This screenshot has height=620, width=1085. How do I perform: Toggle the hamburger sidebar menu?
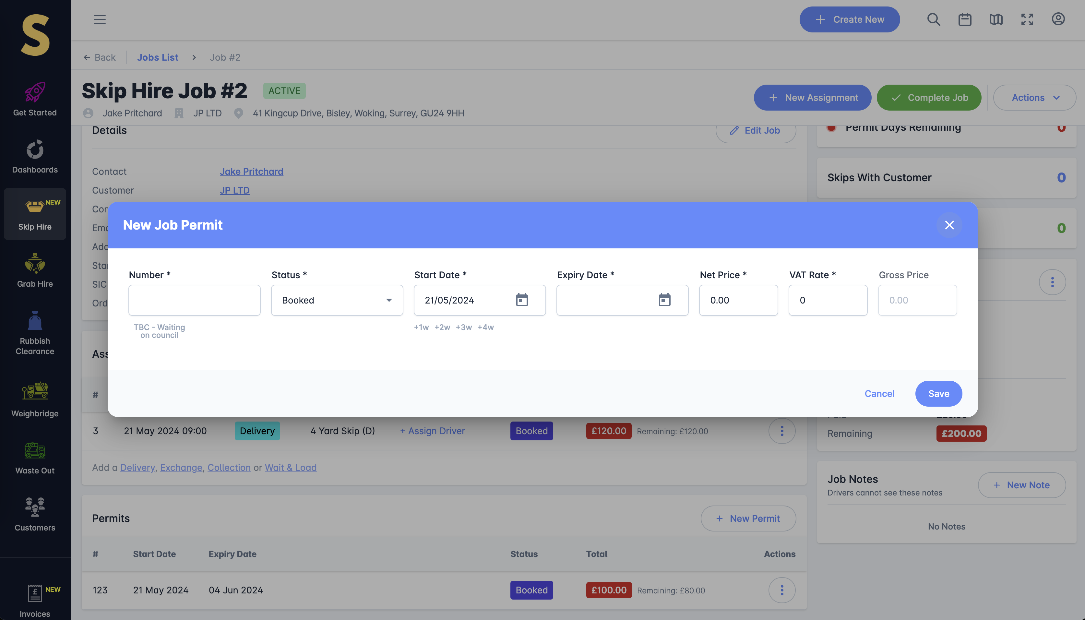coord(100,19)
